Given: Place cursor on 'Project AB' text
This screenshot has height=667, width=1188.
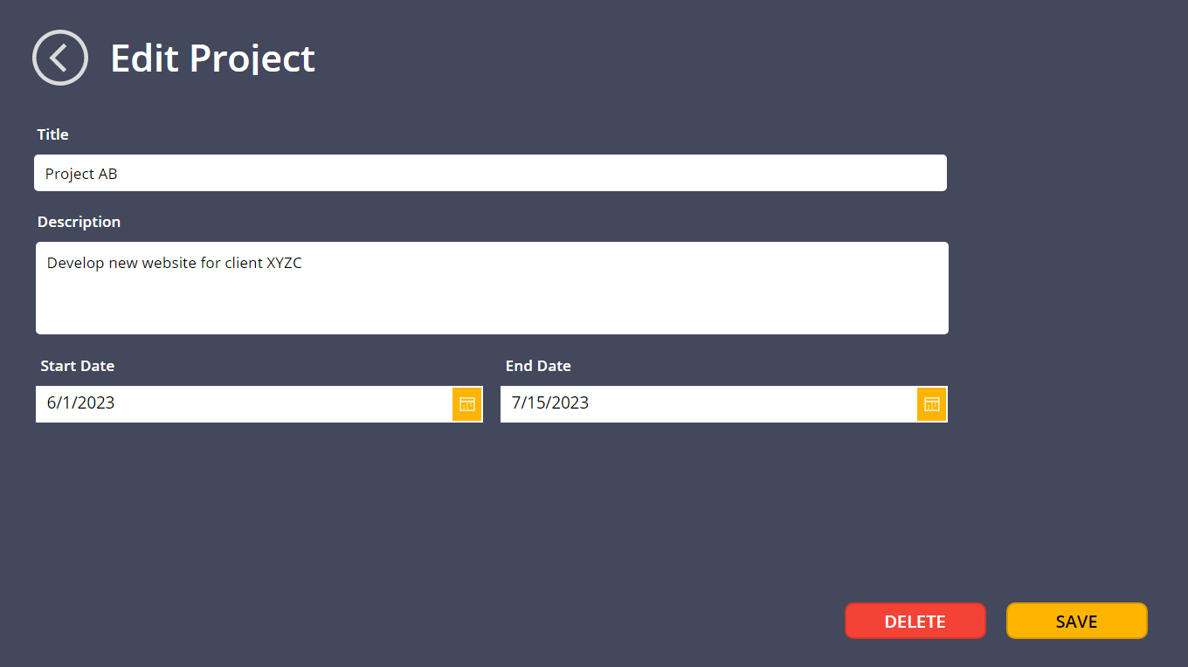Looking at the screenshot, I should click(x=81, y=174).
